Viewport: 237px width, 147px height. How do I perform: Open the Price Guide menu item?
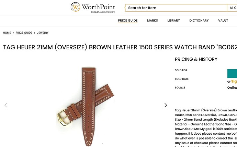[x=128, y=21]
